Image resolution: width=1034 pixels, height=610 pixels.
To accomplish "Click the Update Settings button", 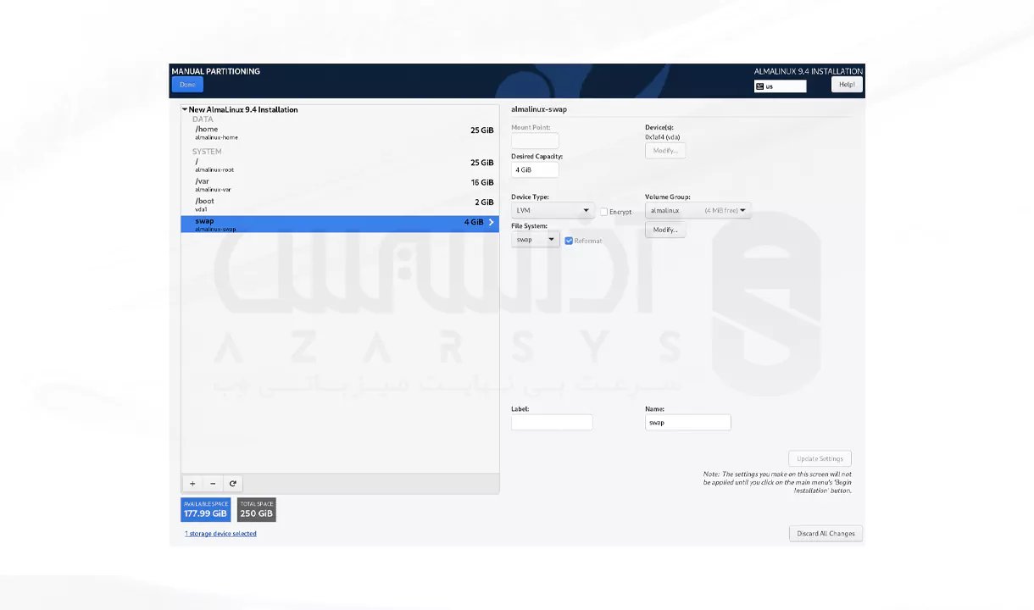I will click(x=820, y=458).
